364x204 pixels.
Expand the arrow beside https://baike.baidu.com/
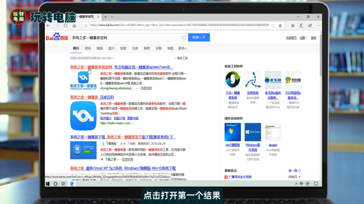133,123
